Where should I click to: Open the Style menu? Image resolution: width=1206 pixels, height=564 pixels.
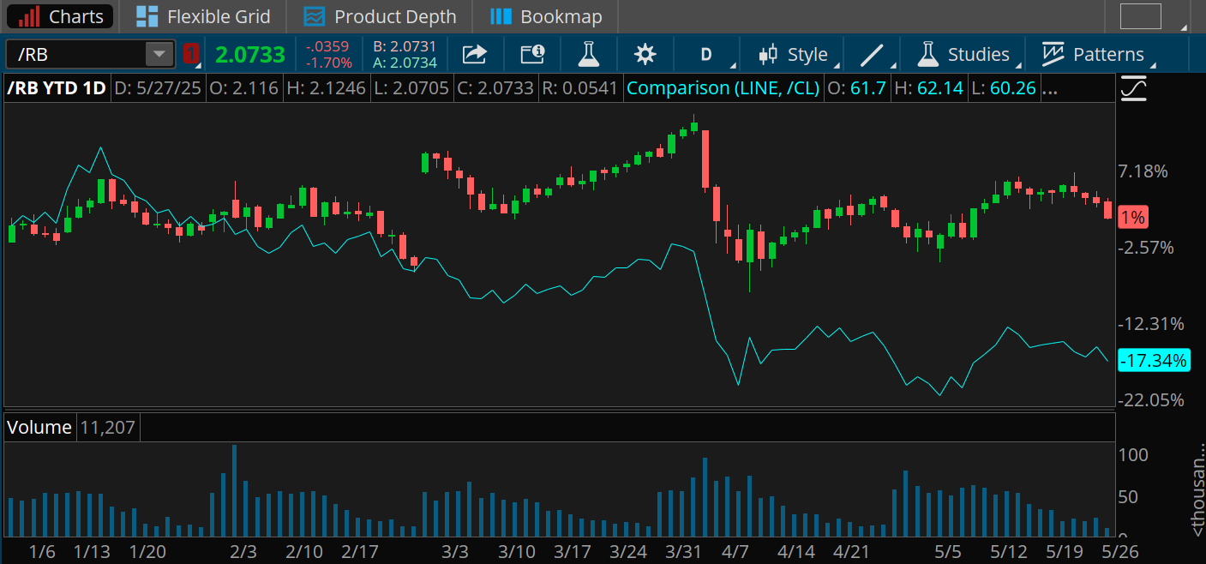coord(797,55)
